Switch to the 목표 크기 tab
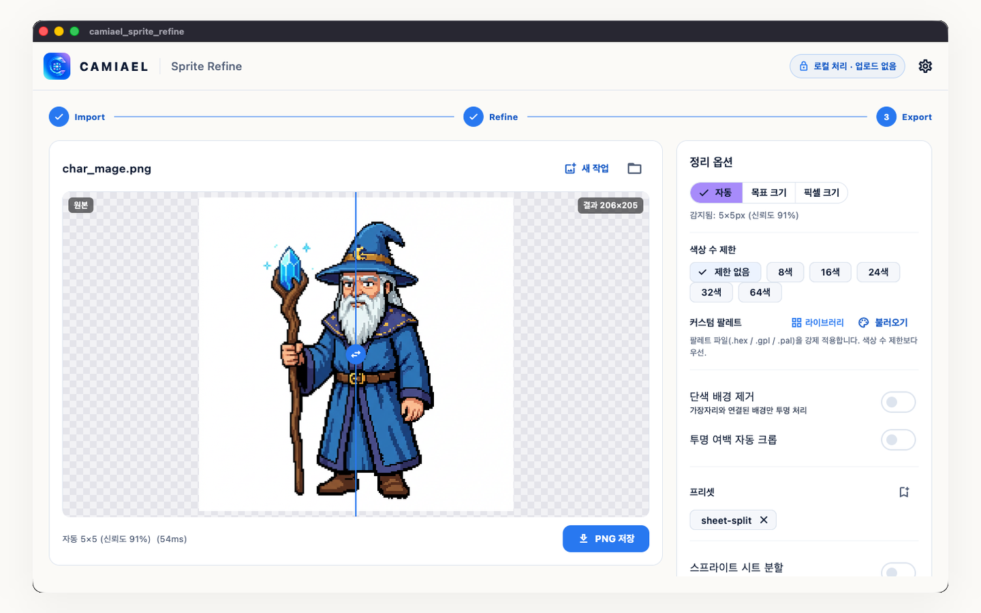Viewport: 981px width, 613px height. click(768, 193)
